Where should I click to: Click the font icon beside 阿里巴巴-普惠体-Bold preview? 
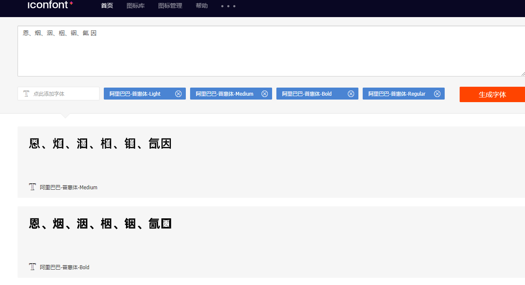(x=32, y=267)
